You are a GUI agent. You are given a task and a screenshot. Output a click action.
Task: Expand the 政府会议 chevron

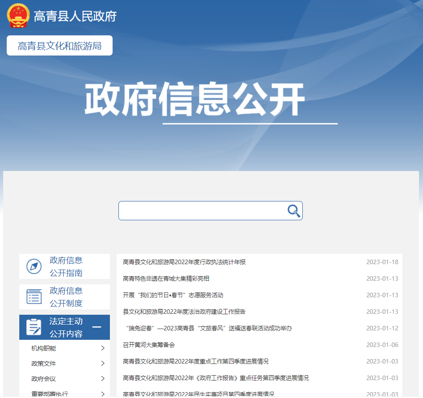(x=103, y=379)
